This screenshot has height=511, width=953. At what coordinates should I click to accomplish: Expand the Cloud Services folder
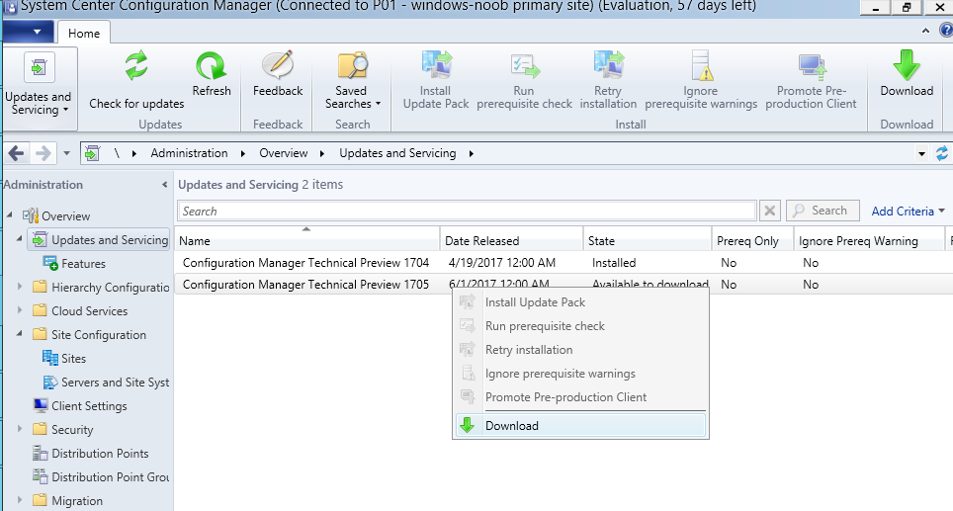20,310
